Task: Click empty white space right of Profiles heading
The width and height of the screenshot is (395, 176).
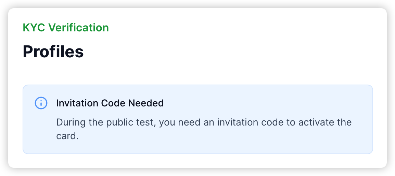Action: click(227, 52)
